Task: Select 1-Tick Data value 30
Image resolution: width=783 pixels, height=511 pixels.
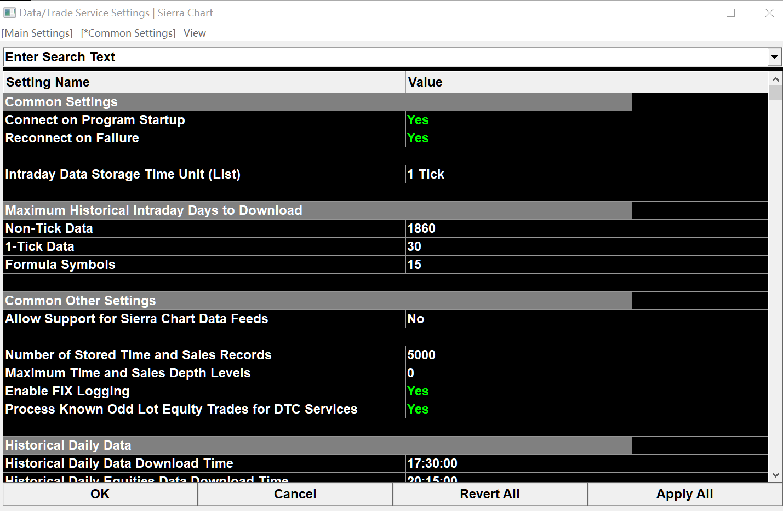Action: pyautogui.click(x=518, y=246)
